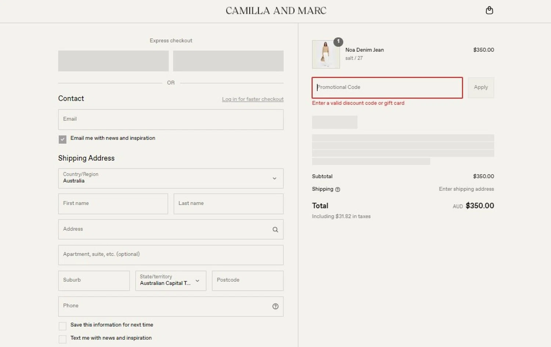The width and height of the screenshot is (551, 347).
Task: Click the 'Enter shipping address' text
Action: pos(467,189)
